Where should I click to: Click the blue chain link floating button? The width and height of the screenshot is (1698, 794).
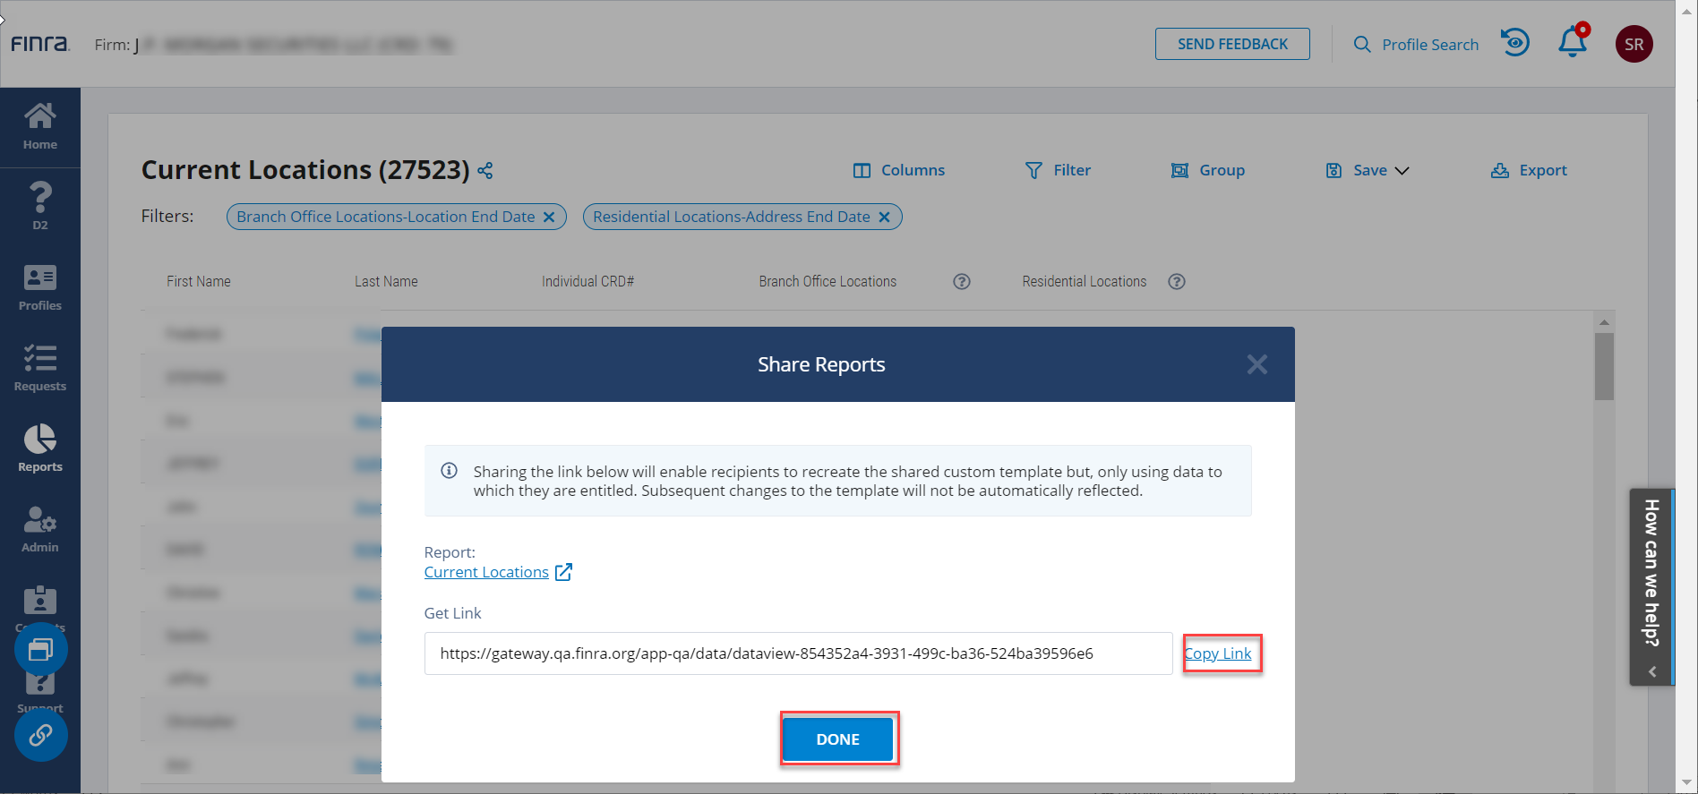point(40,736)
